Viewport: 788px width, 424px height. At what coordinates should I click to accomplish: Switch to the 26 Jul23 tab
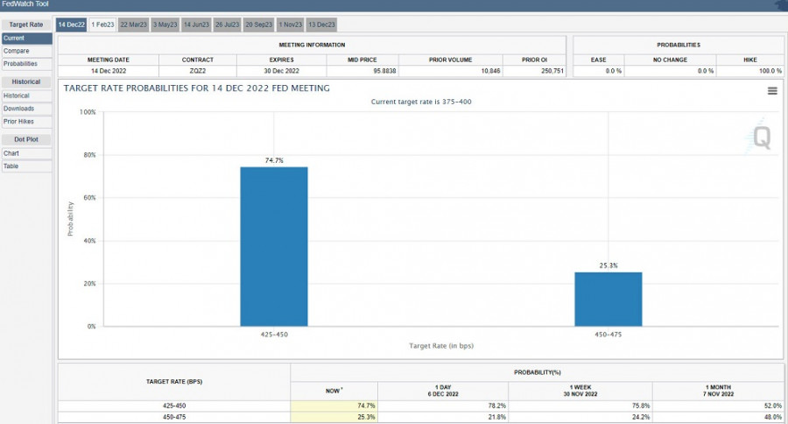click(x=228, y=25)
